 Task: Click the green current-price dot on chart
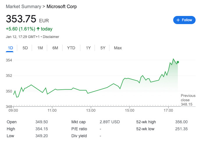(x=178, y=62)
